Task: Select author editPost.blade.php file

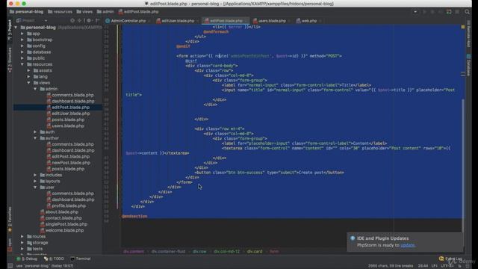Action: [68, 156]
